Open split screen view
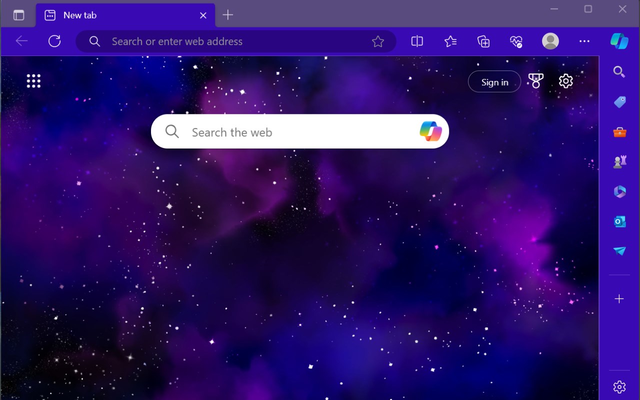Viewport: 640px width, 400px height. 417,41
